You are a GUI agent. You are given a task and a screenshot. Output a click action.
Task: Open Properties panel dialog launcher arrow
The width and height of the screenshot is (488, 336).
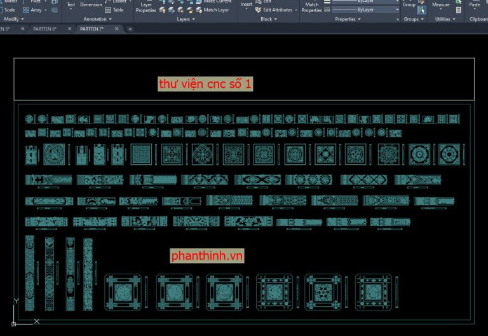coord(397,19)
